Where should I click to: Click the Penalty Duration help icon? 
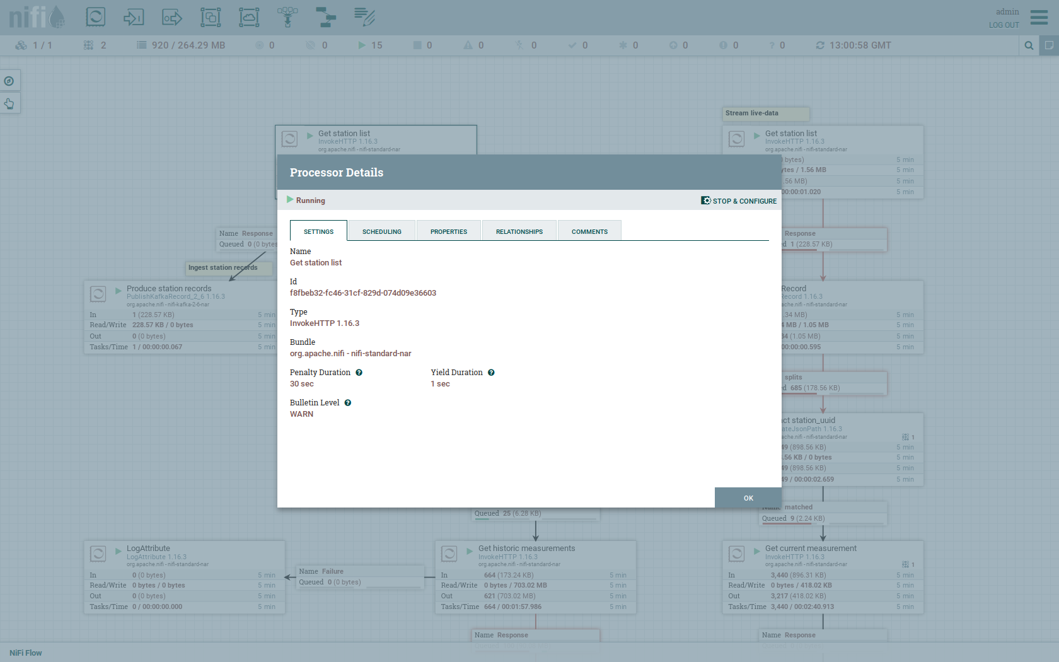[359, 373]
